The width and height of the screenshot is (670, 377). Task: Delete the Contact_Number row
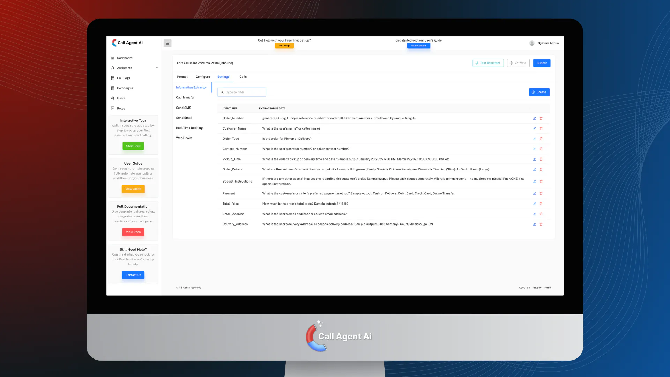541,149
